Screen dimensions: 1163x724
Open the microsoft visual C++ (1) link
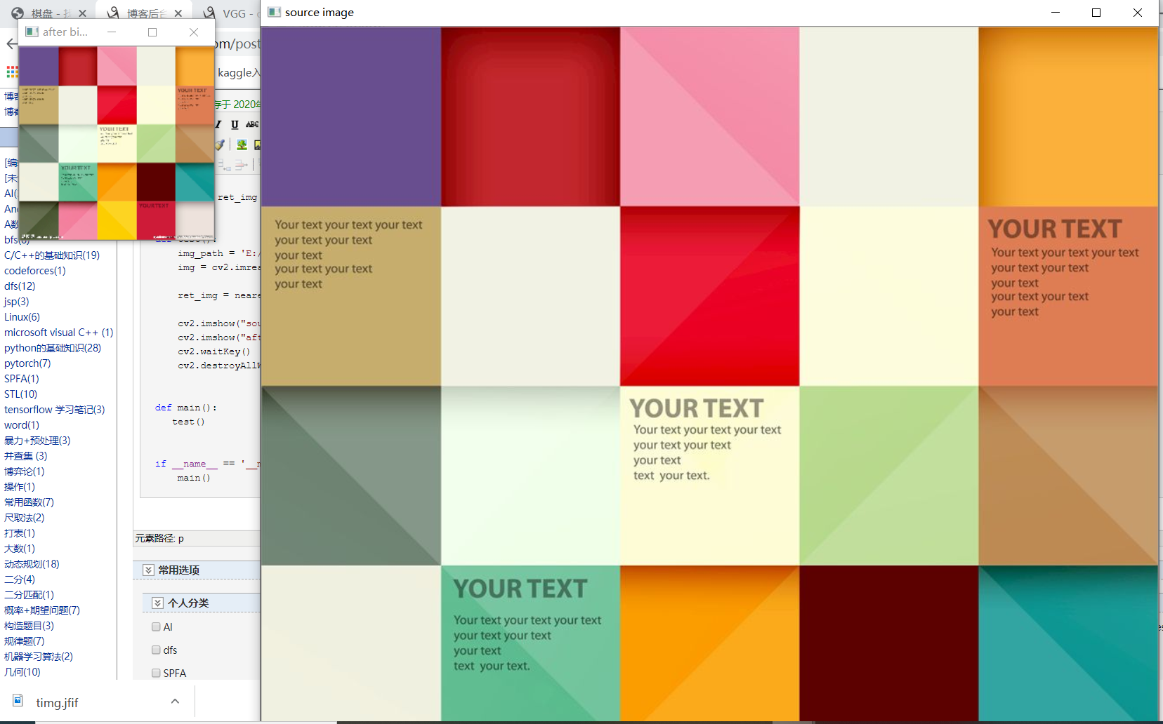(59, 333)
